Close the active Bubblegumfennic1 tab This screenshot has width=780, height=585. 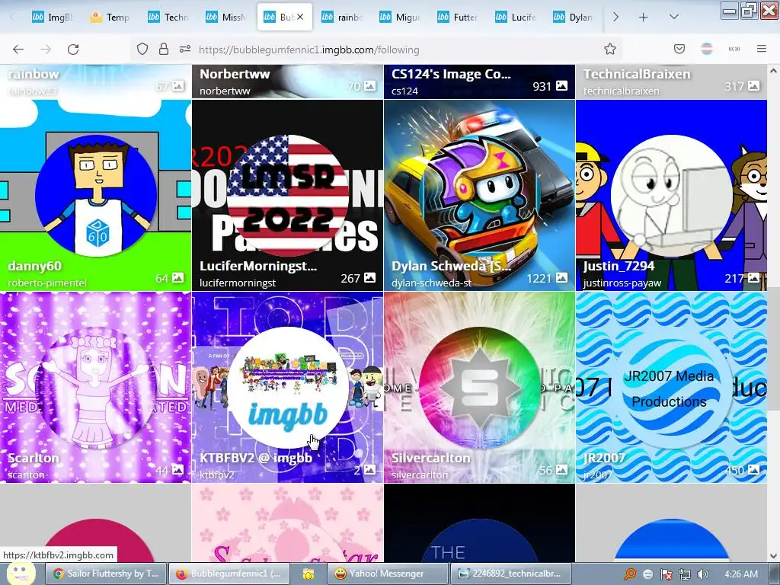[x=300, y=17]
